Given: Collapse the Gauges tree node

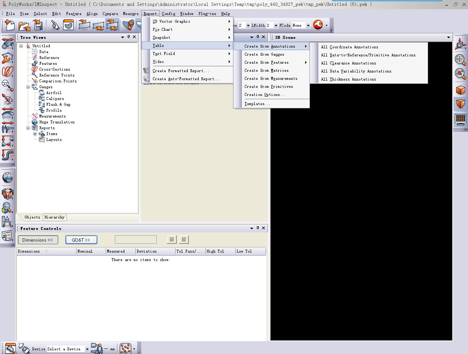Looking at the screenshot, I should [x=28, y=87].
